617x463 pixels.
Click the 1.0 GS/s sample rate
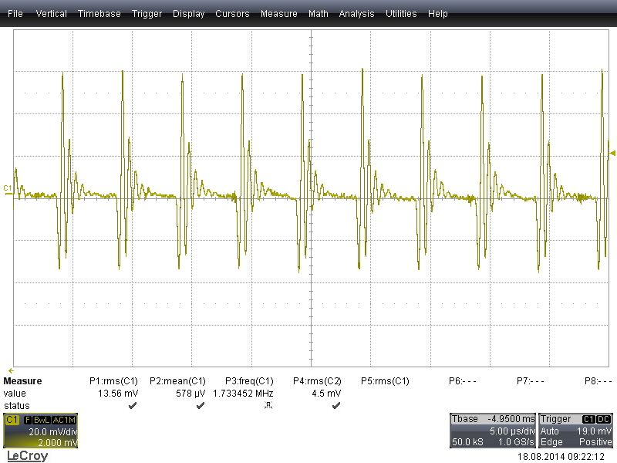click(x=516, y=442)
